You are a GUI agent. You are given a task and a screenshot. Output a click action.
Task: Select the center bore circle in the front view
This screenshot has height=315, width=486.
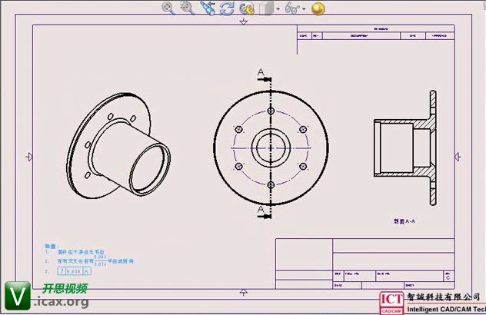pos(271,148)
